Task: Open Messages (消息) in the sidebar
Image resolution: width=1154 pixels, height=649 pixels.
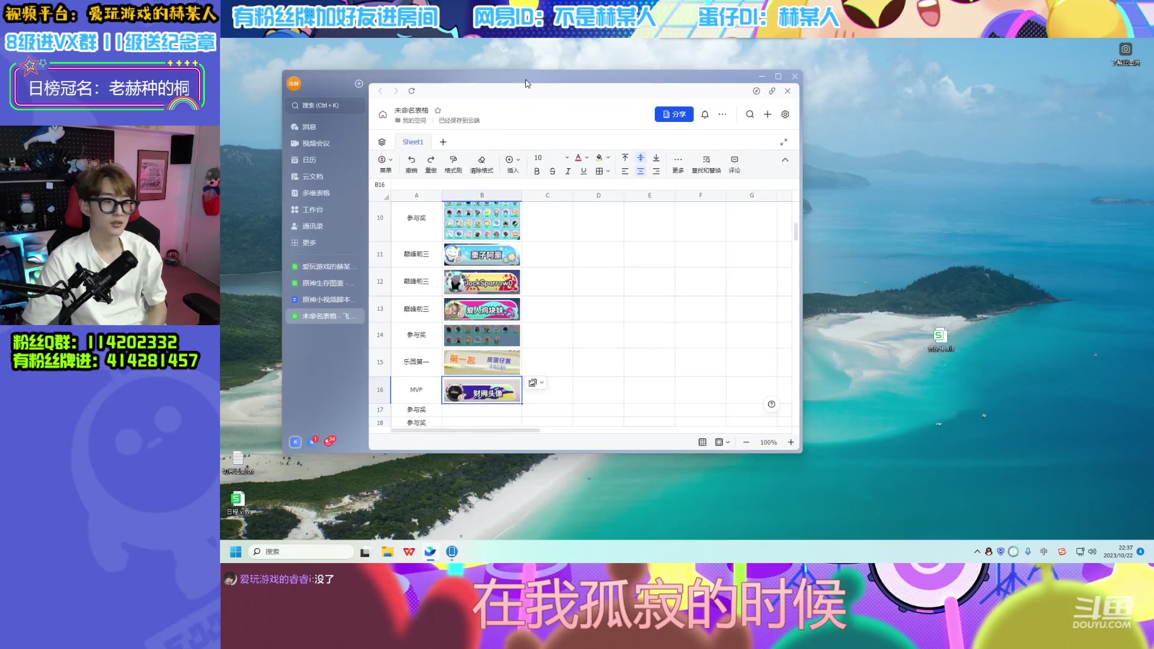Action: click(308, 127)
